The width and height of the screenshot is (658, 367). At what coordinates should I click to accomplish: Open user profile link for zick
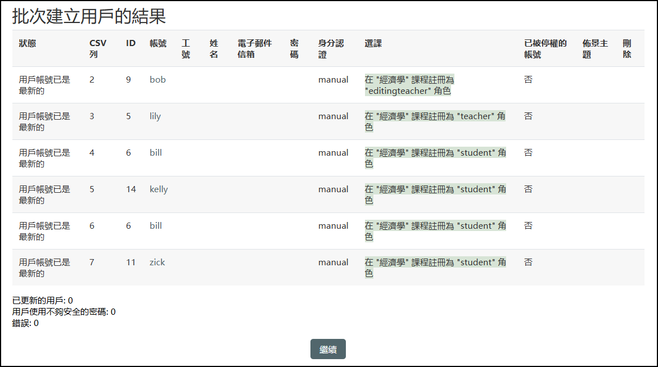(157, 262)
